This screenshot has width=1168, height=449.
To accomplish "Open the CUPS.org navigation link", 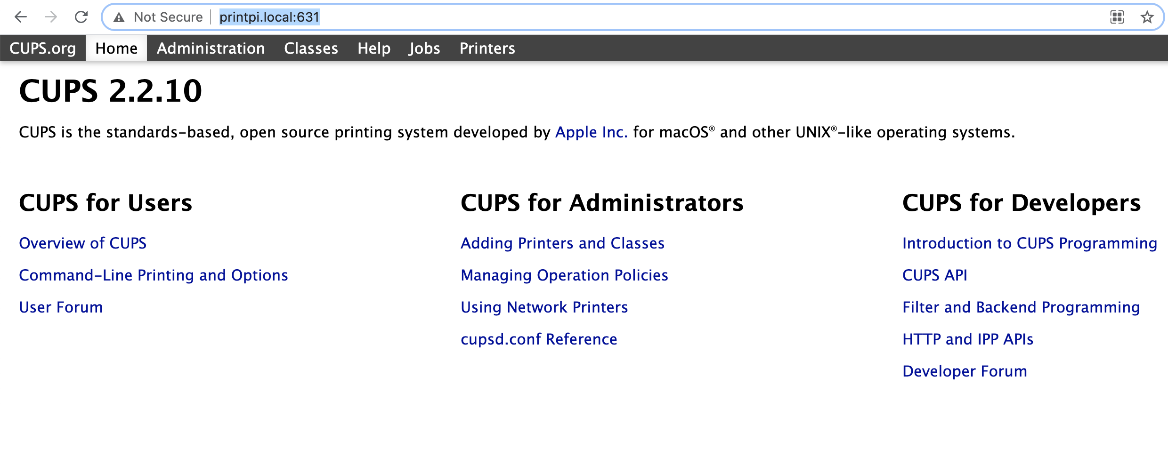I will 42,48.
